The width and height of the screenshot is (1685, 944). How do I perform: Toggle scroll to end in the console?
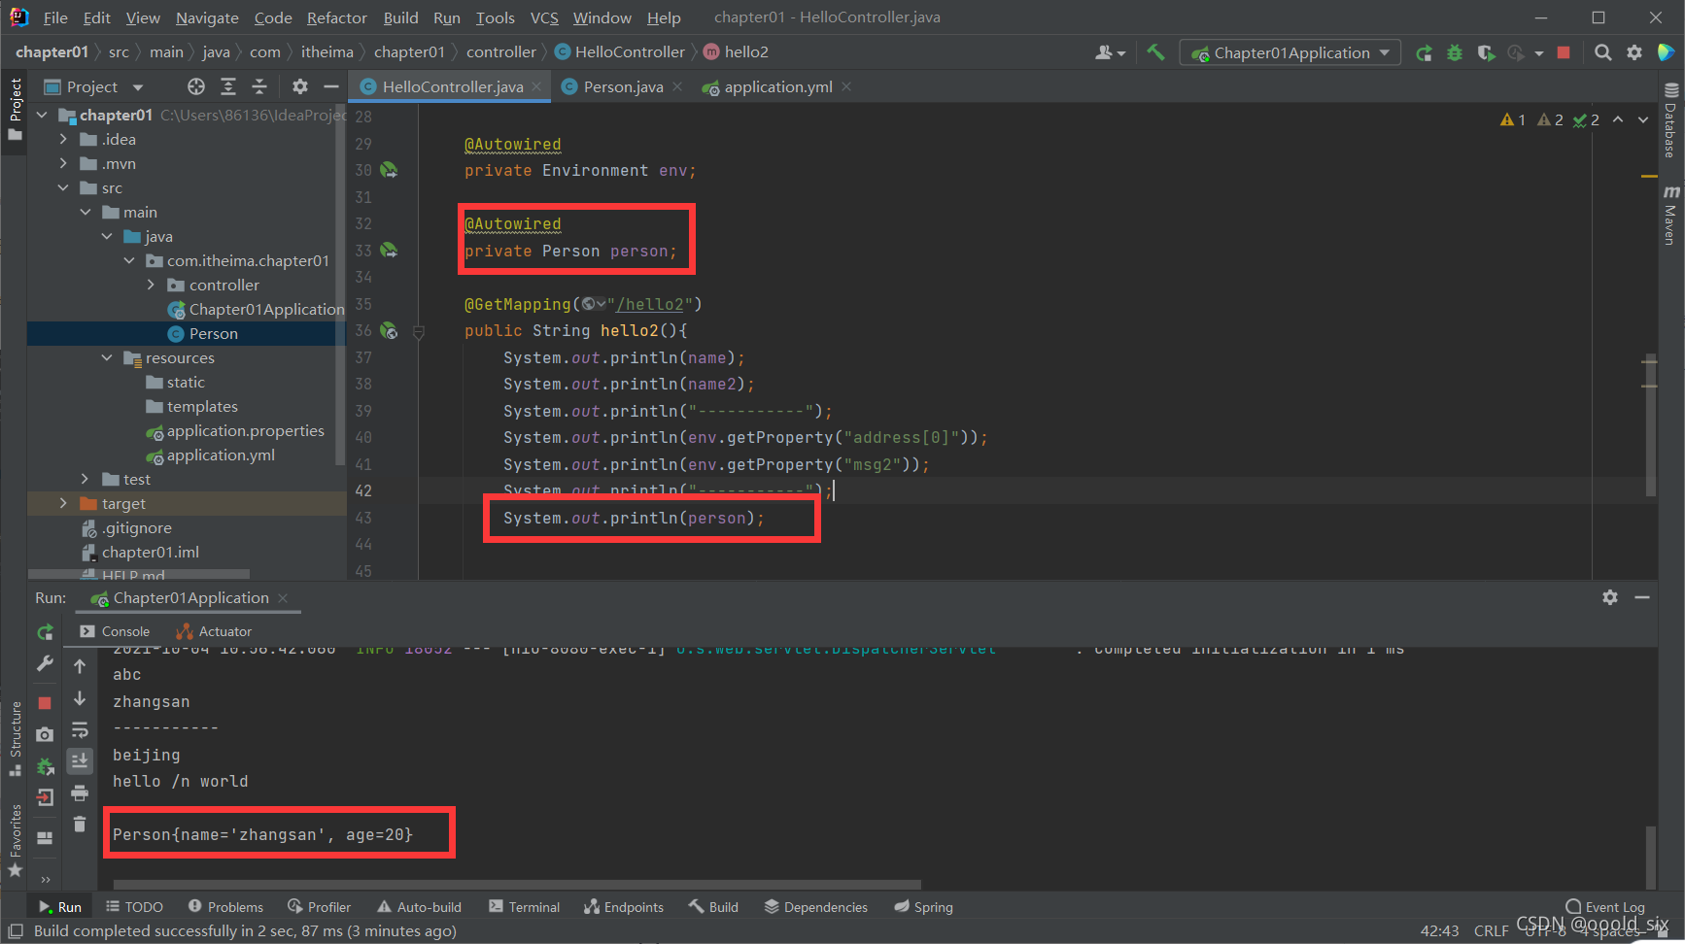coord(80,760)
